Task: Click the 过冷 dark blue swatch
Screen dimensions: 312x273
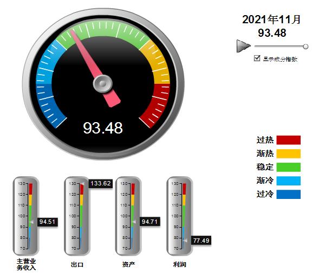Action: pos(288,194)
